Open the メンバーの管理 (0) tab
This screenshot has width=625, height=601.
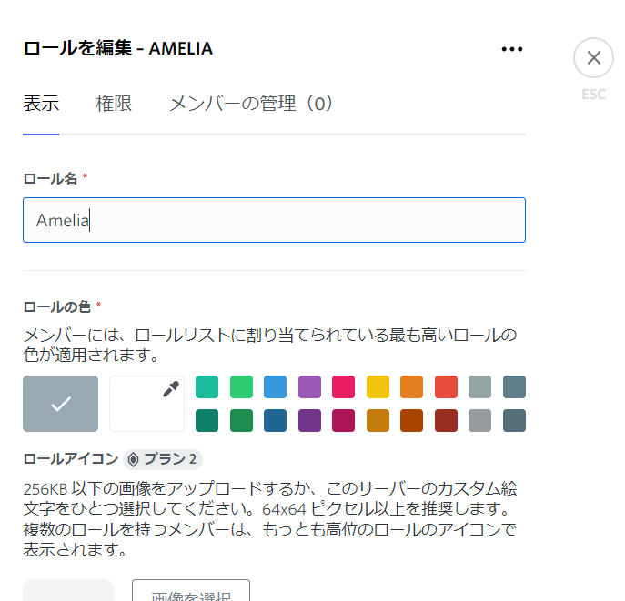click(x=251, y=104)
